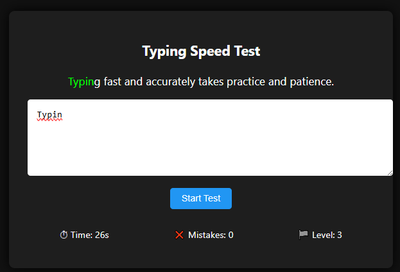Click the "Level: 3" indicator text

click(327, 235)
